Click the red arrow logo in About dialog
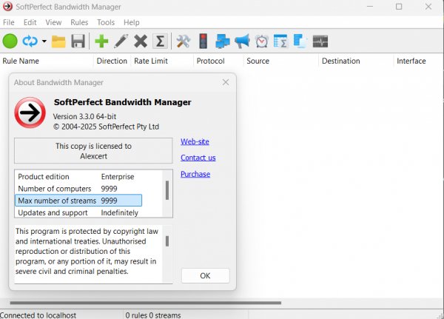444x319 pixels. (x=30, y=113)
